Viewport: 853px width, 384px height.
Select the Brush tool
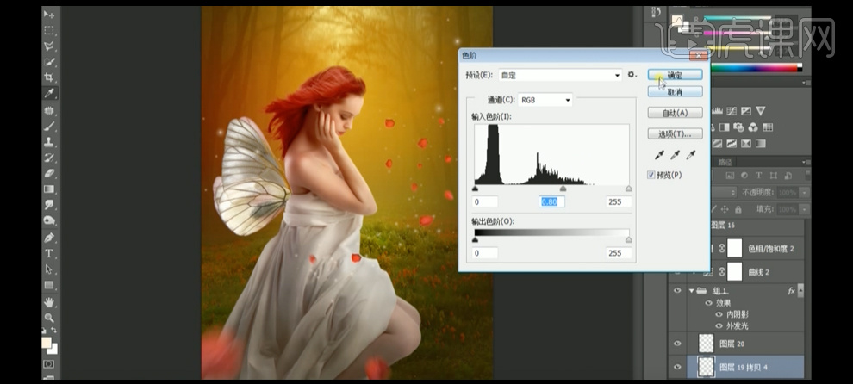coord(49,127)
